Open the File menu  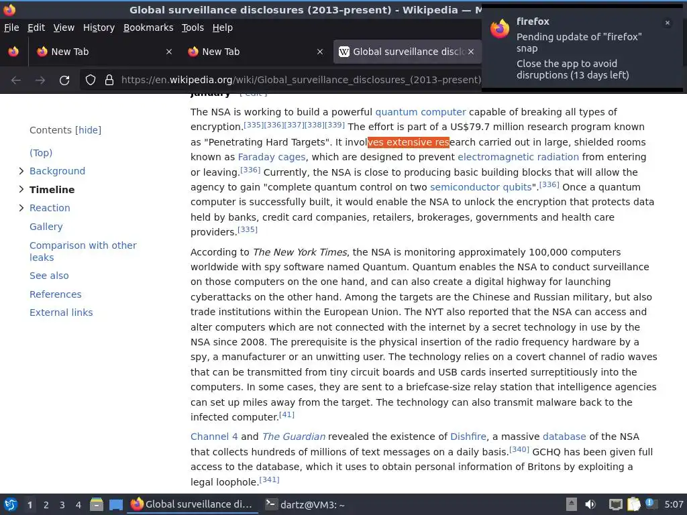pos(11,27)
